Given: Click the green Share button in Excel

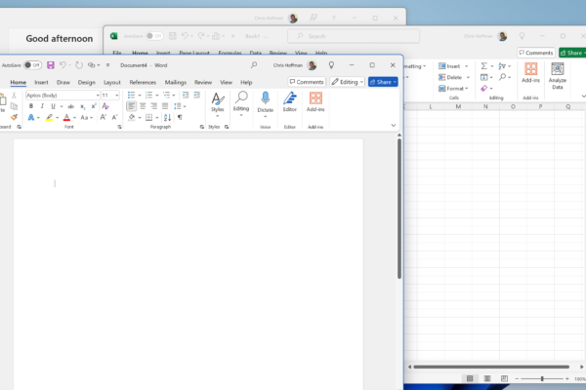Looking at the screenshot, I should coord(572,53).
